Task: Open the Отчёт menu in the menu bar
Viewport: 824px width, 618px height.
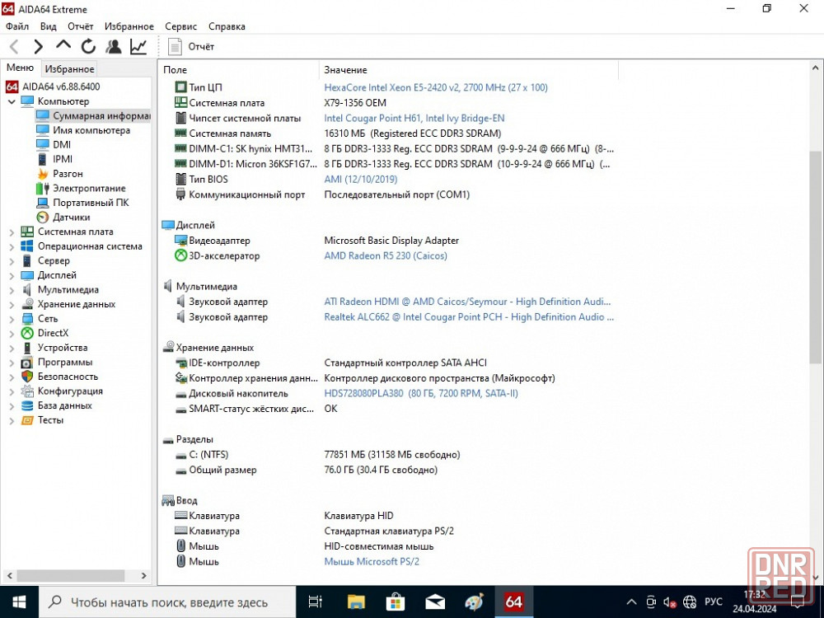Action: [x=81, y=26]
